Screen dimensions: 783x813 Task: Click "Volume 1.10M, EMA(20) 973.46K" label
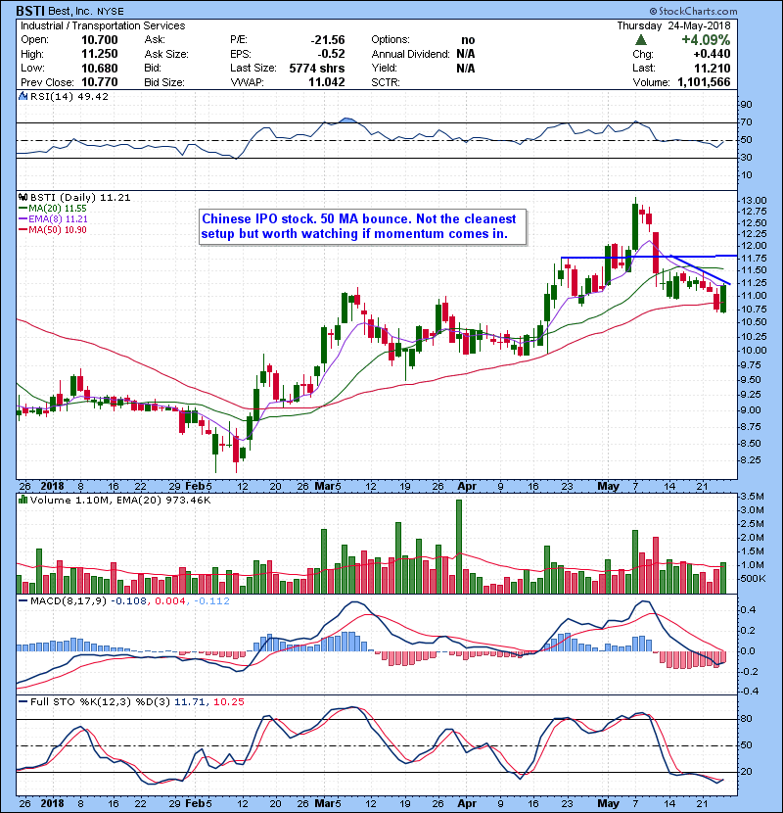tap(120, 500)
